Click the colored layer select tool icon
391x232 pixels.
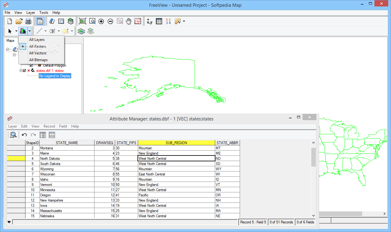[x=23, y=31]
